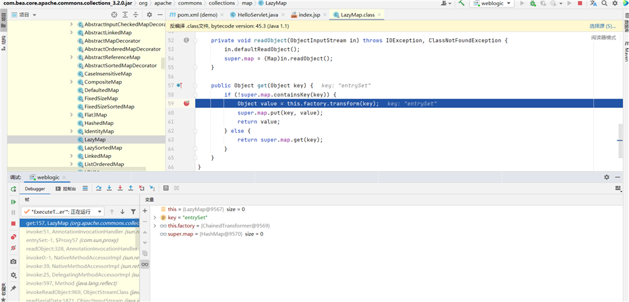Viewport: 629px width, 302px height.
Task: Toggle Mute Breakpoints in debug sidebar
Action: coord(13,248)
